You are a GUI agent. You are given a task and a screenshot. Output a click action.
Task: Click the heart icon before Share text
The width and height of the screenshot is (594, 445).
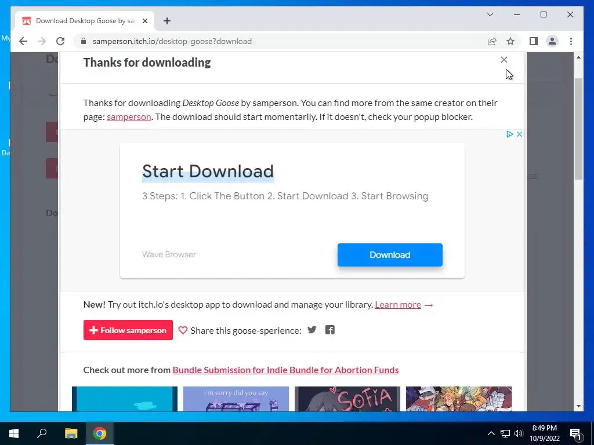coord(183,330)
